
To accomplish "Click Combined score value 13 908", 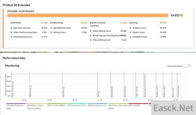I will pos(163,37).
